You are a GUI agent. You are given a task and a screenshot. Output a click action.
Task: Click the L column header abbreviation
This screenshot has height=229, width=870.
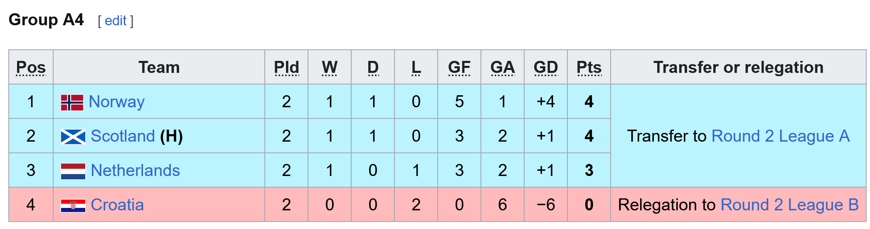click(416, 67)
